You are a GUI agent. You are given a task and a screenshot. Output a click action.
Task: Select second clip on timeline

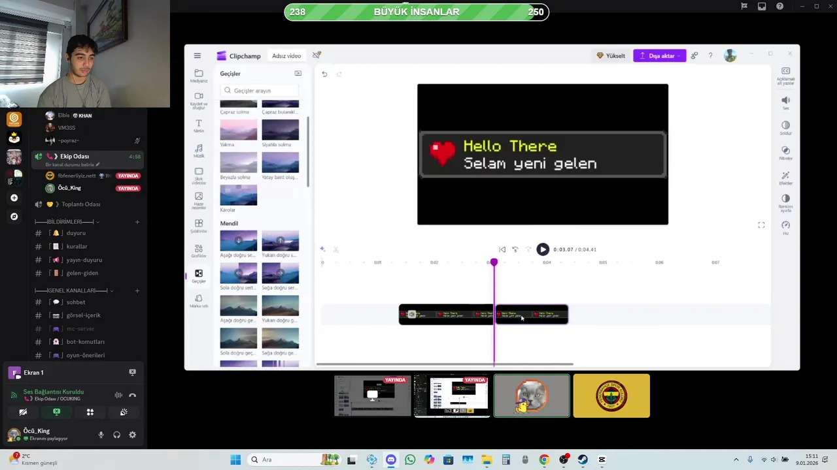tap(532, 315)
